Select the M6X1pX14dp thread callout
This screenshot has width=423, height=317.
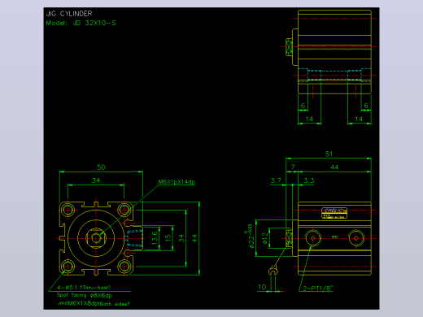click(x=177, y=182)
